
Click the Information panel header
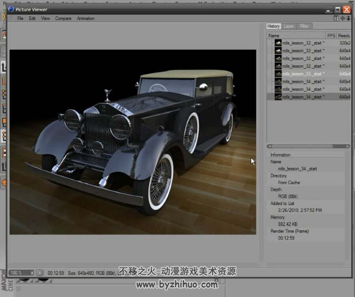click(280, 155)
